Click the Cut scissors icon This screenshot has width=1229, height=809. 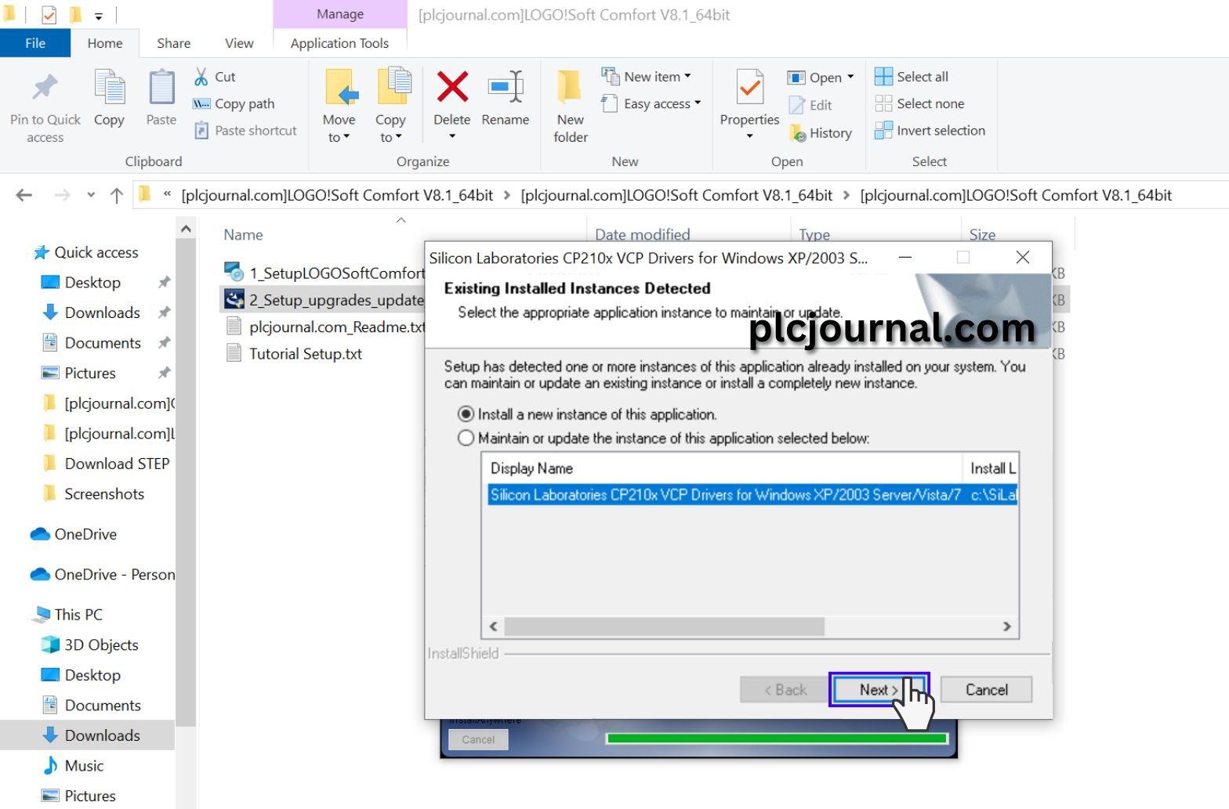point(201,77)
